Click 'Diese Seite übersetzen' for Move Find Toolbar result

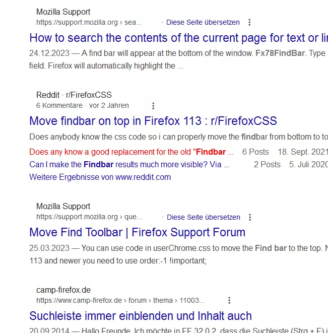(x=204, y=217)
